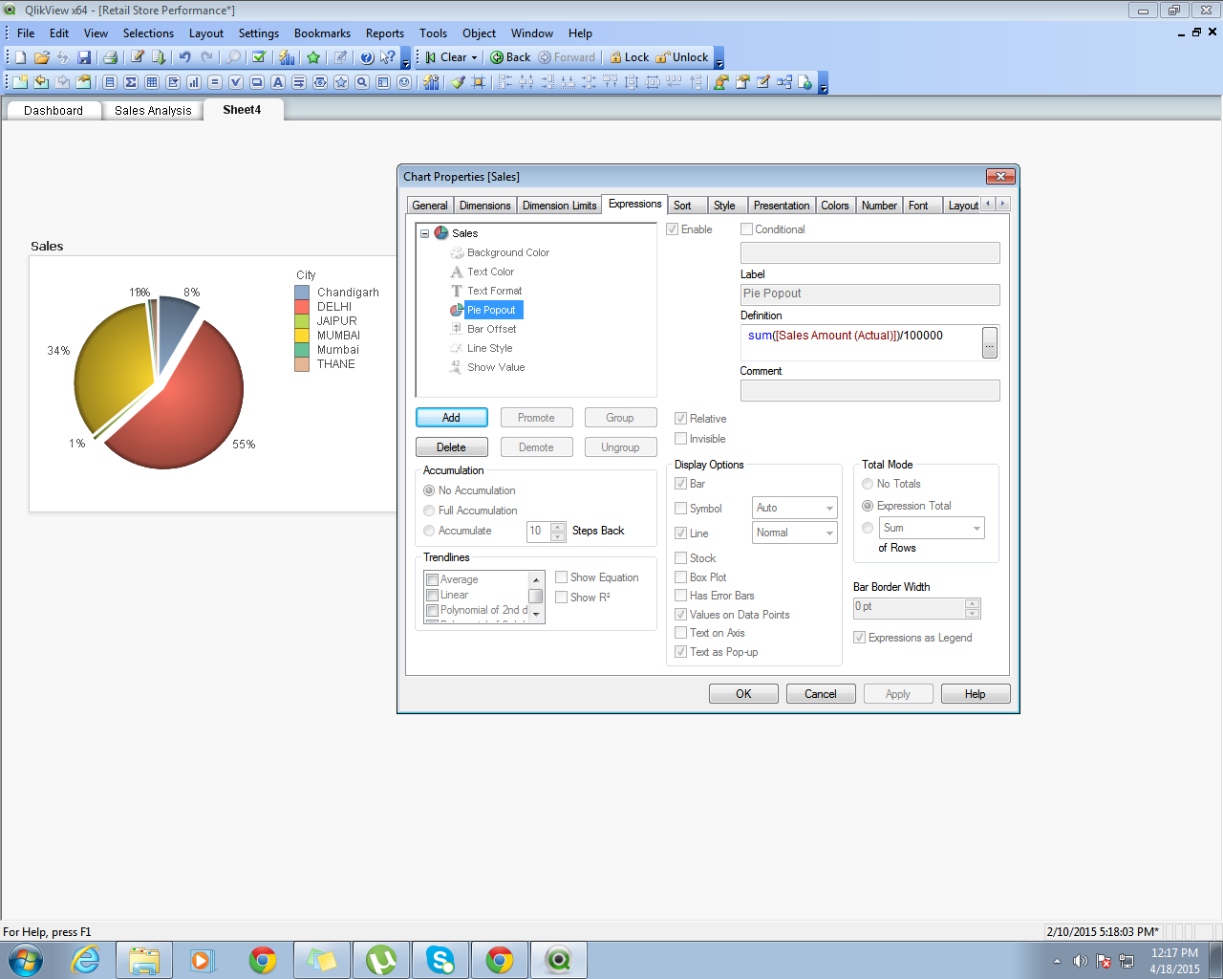Click the Chandigarh legend color swatch
The image size is (1223, 979).
302,293
